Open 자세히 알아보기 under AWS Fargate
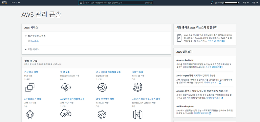This screenshot has width=260, height=122. pyautogui.click(x=211, y=82)
